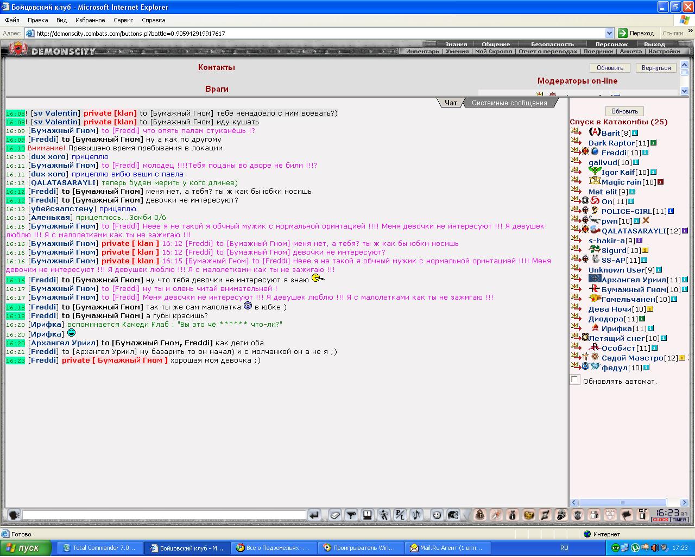Screen dimensions: 695x557
Task: Open the Избранное menu
Action: 90,20
